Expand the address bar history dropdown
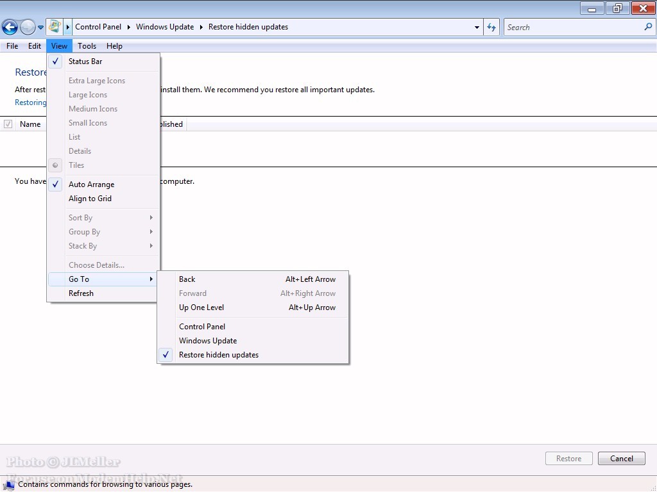This screenshot has height=492, width=657. [x=477, y=28]
